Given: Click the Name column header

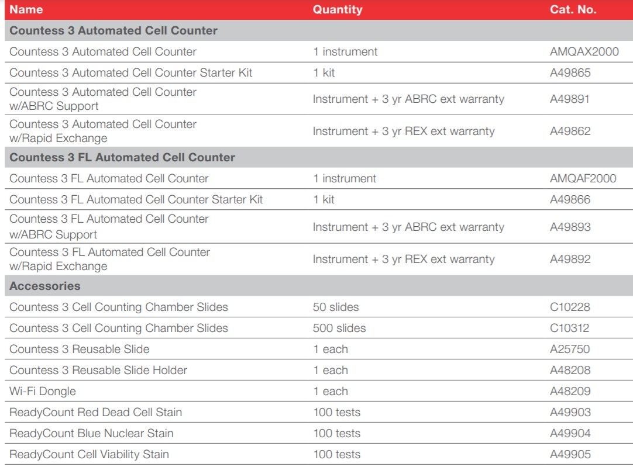Looking at the screenshot, I should [26, 9].
